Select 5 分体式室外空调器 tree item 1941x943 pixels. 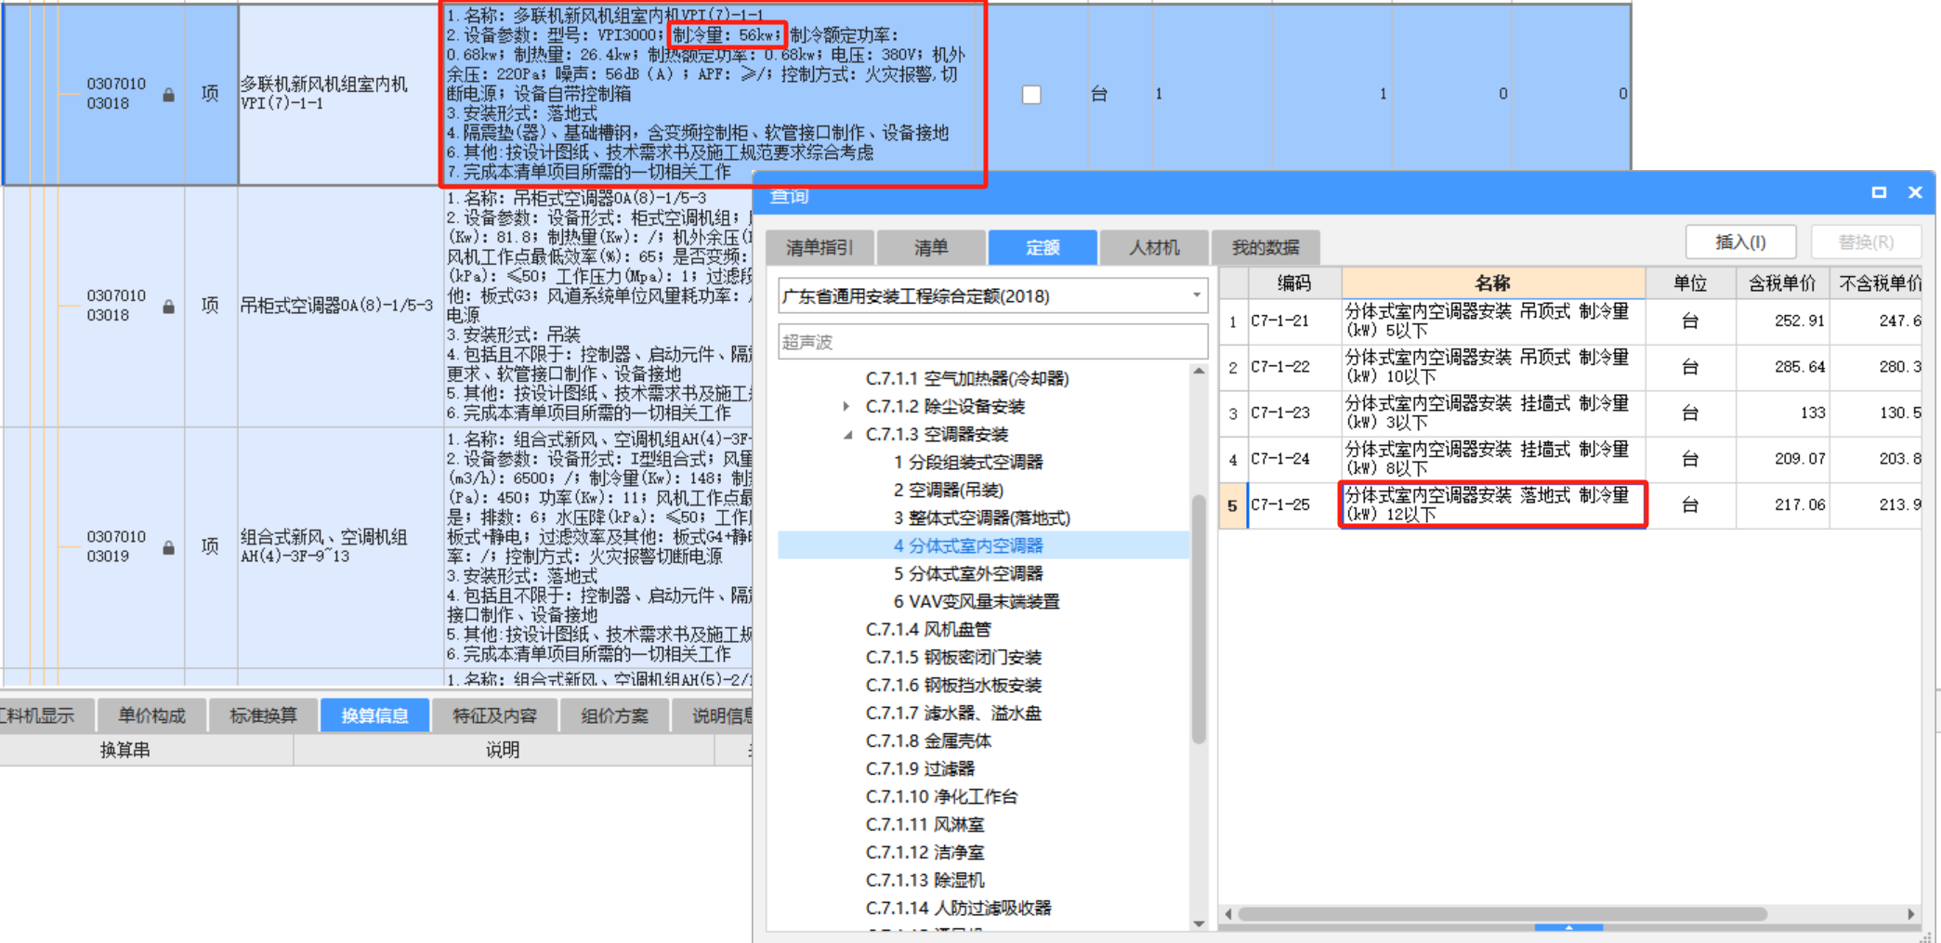coord(968,573)
